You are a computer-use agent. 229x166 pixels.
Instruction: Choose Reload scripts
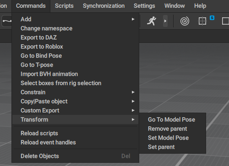coord(75,133)
